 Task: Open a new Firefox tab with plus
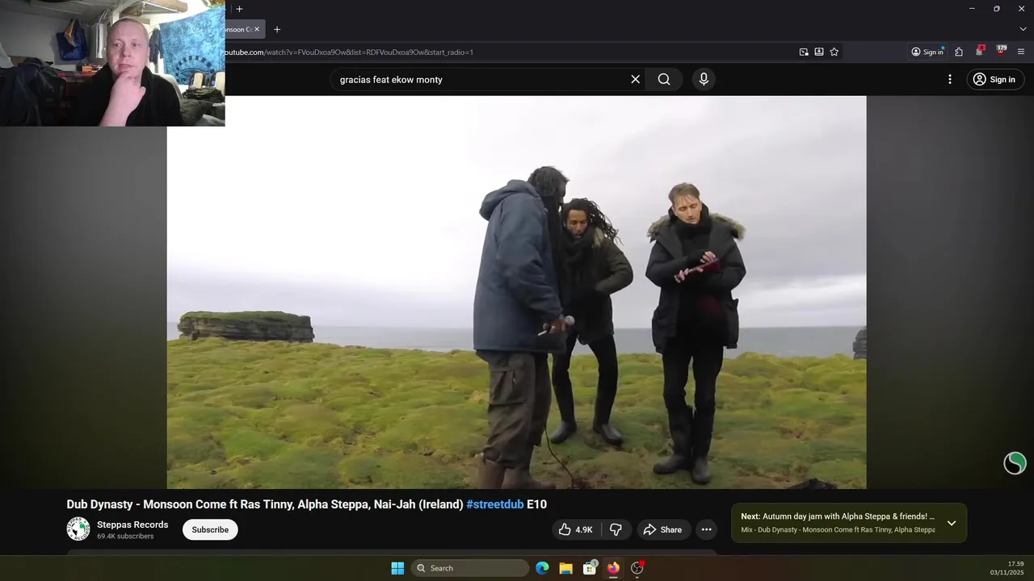coord(277,29)
